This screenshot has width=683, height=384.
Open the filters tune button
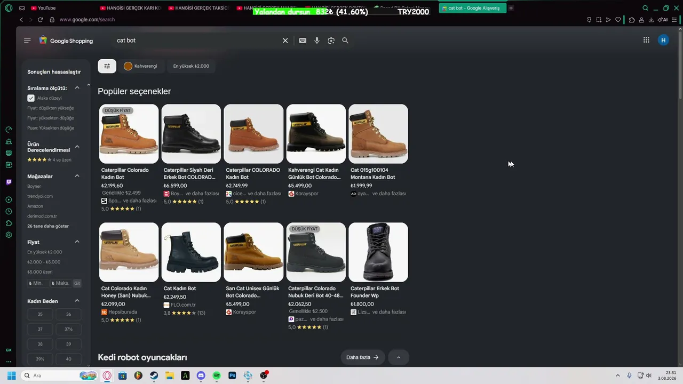[107, 66]
